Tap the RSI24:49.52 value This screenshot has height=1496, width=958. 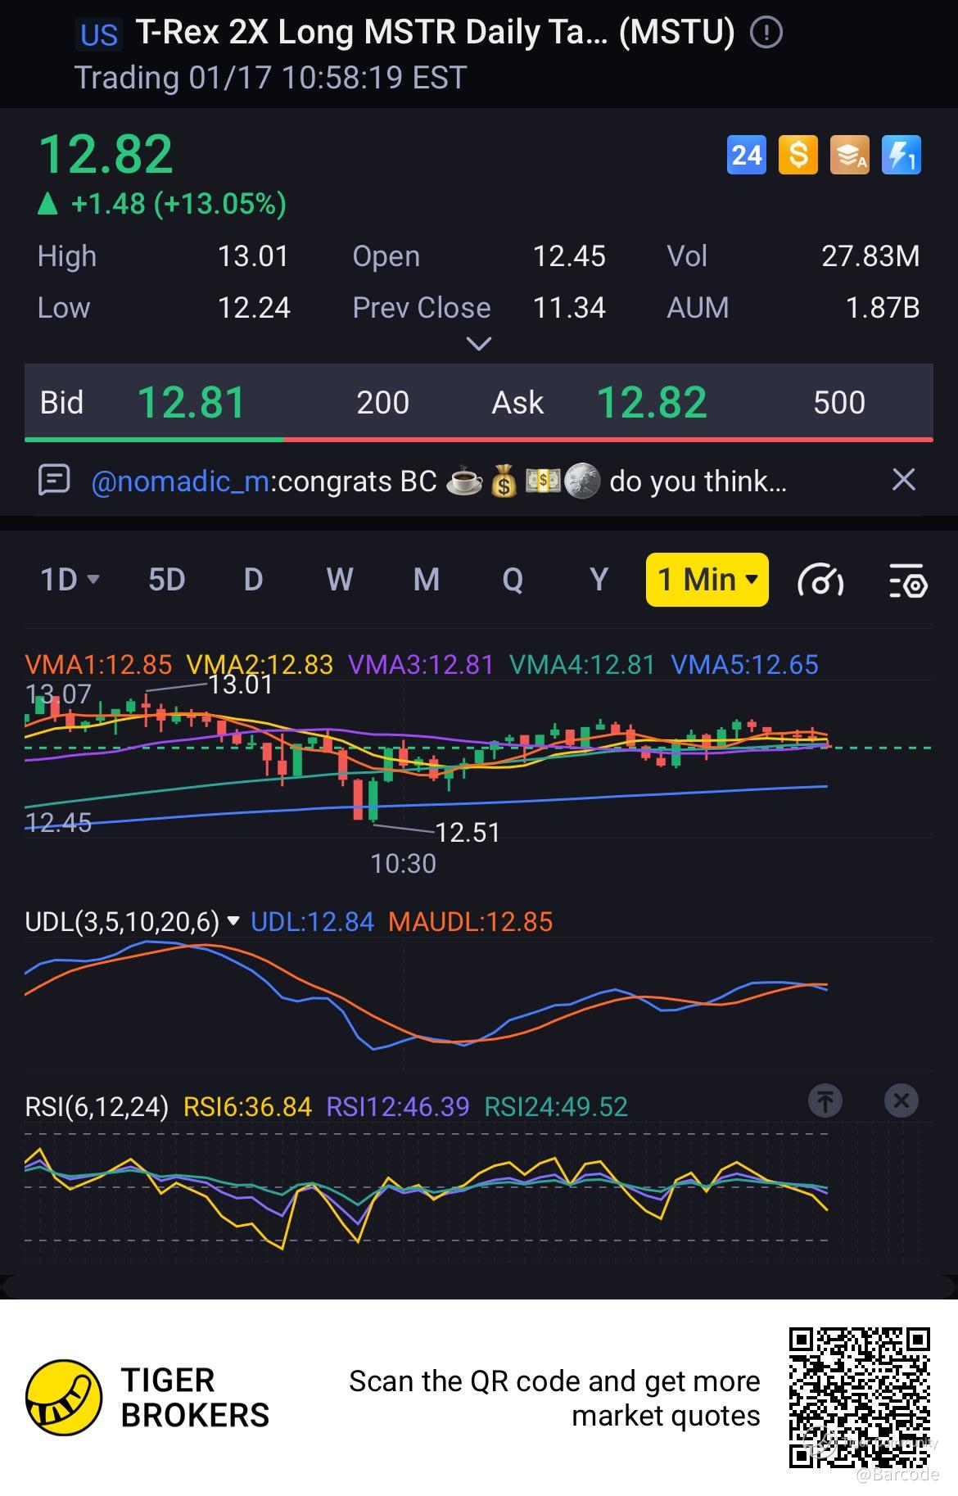556,1107
